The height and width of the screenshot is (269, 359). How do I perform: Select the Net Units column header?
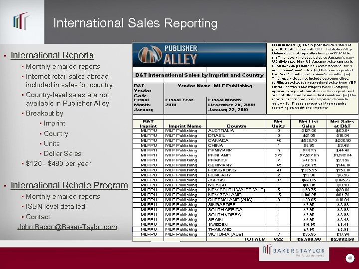point(278,124)
